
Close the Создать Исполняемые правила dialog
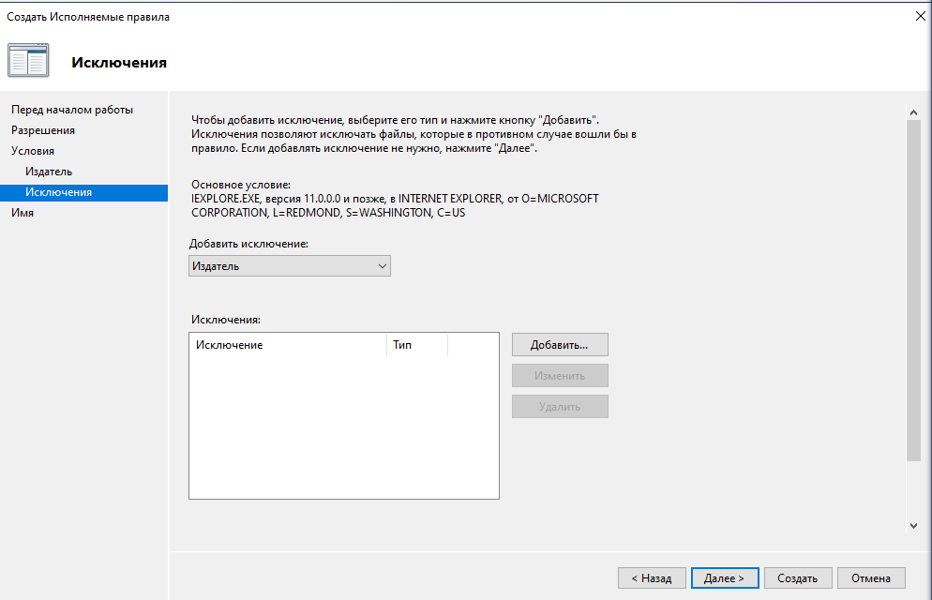920,17
